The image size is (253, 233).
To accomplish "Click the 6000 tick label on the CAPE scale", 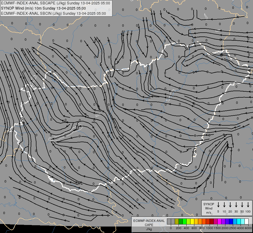I will tap(248, 228).
